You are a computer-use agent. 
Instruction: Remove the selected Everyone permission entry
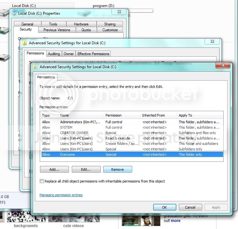[118, 169]
